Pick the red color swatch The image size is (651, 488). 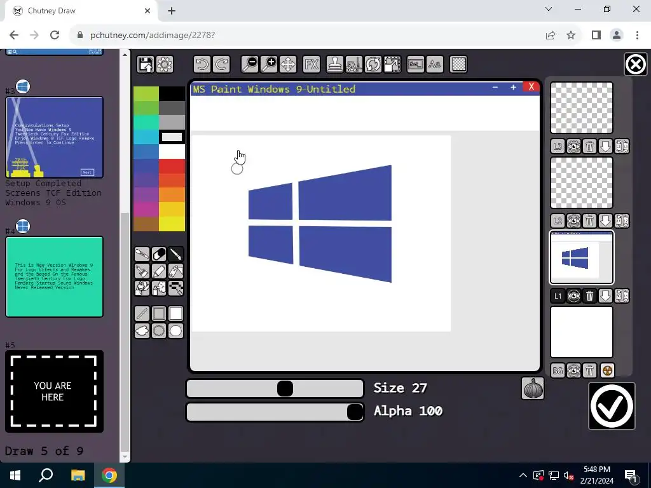coord(172,166)
